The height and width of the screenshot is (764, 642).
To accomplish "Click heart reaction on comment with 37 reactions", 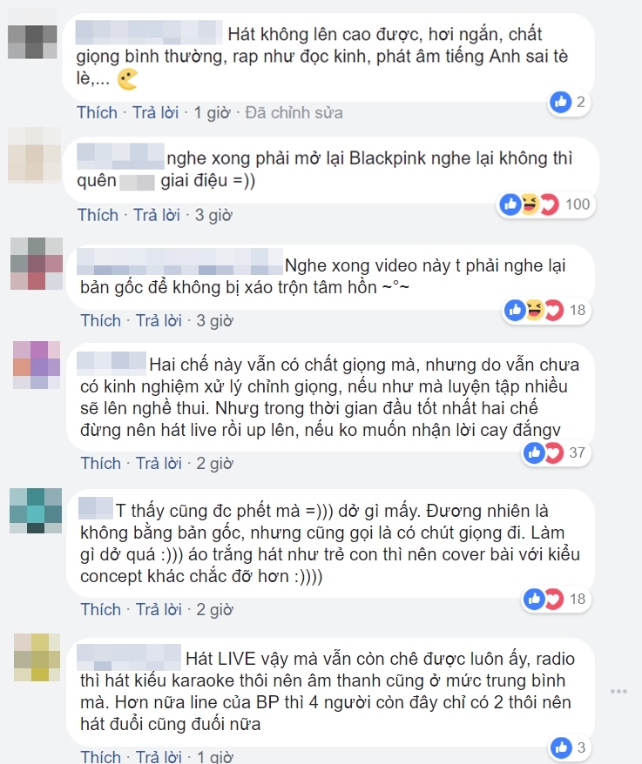I will (x=554, y=452).
